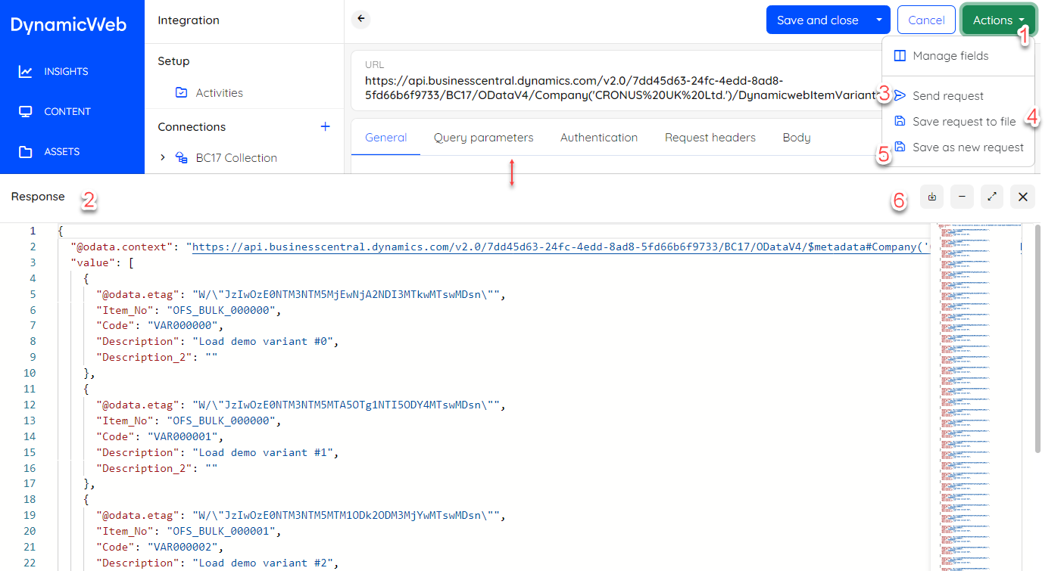The height and width of the screenshot is (571, 1064).
Task: Open INSIGHTS in the sidebar
Action: click(x=66, y=72)
